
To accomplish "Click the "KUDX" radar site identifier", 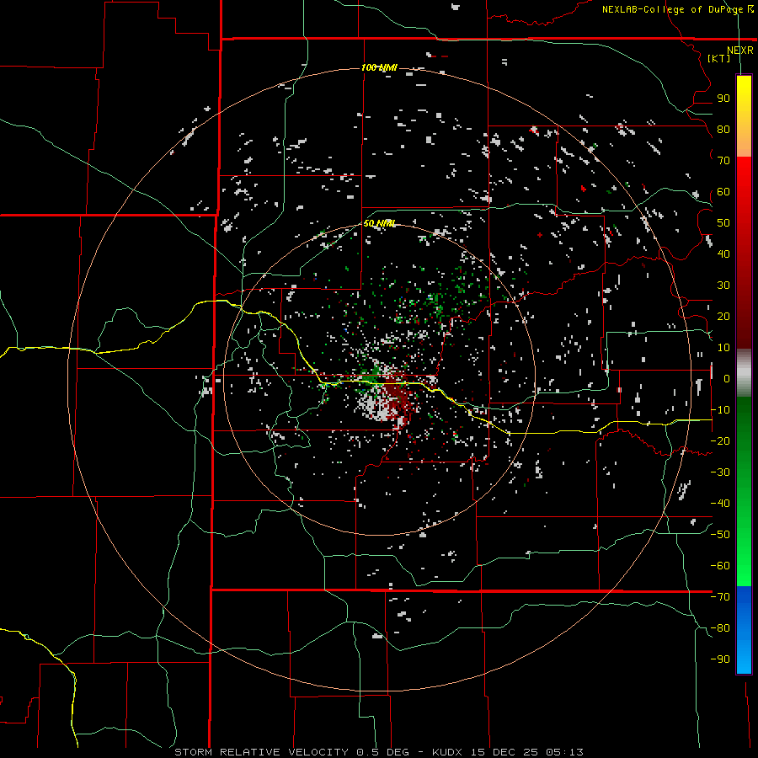I will pyautogui.click(x=448, y=752).
